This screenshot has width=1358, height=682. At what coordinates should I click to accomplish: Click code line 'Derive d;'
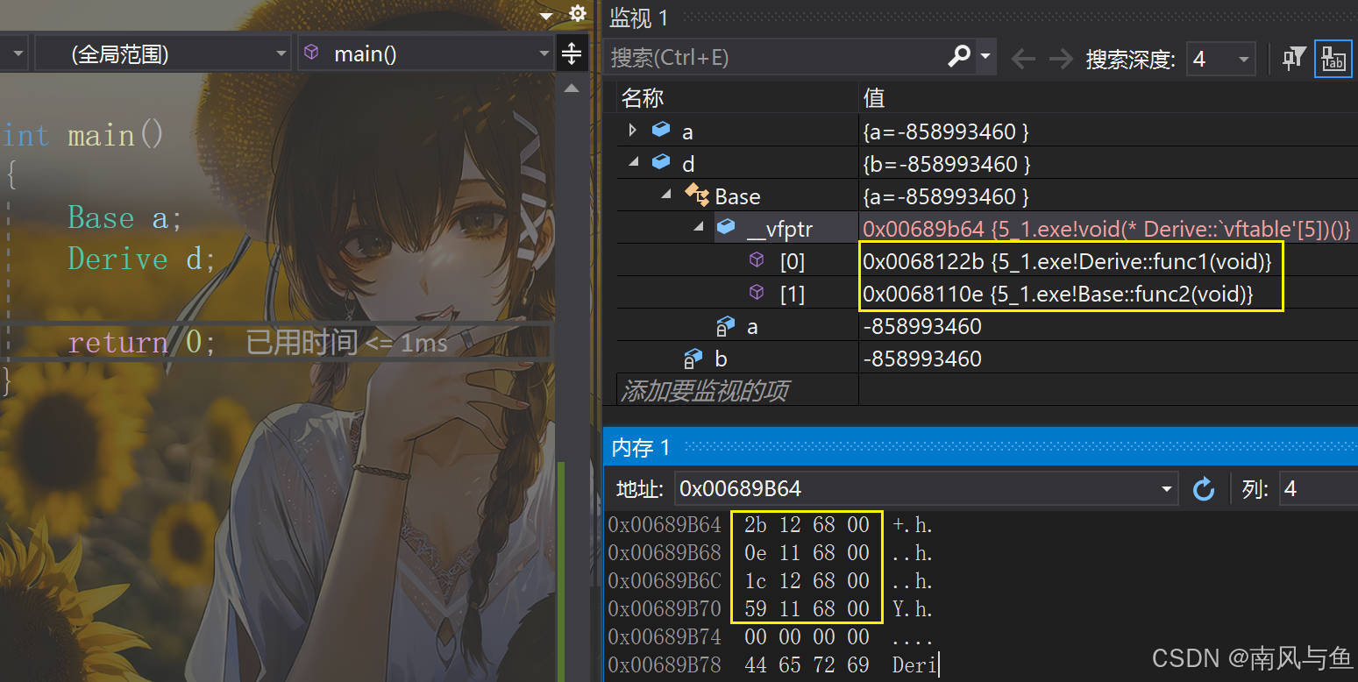click(141, 259)
